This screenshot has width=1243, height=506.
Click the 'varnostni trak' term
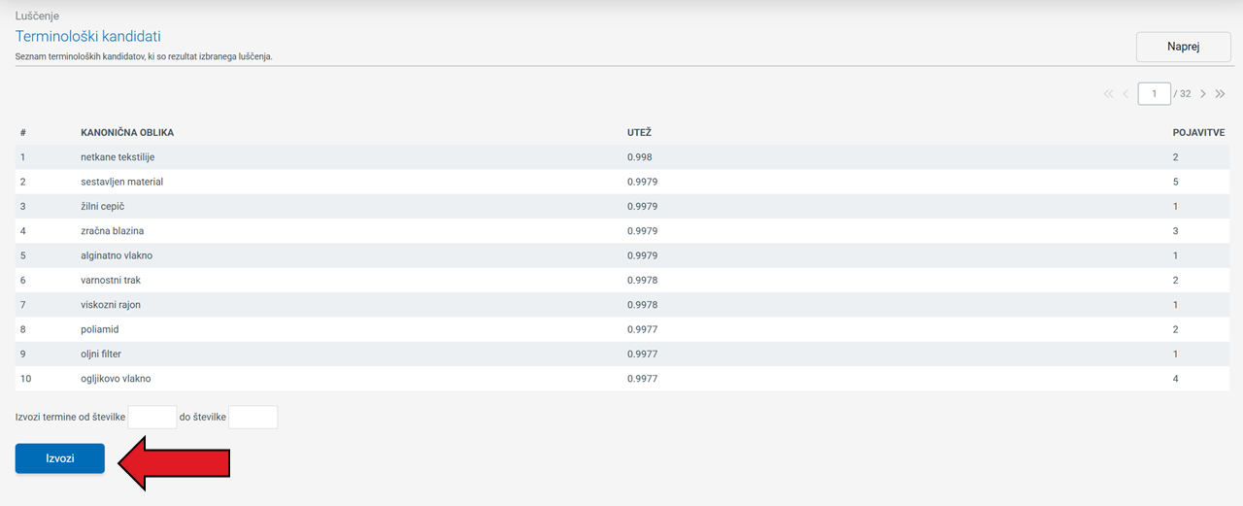(112, 281)
